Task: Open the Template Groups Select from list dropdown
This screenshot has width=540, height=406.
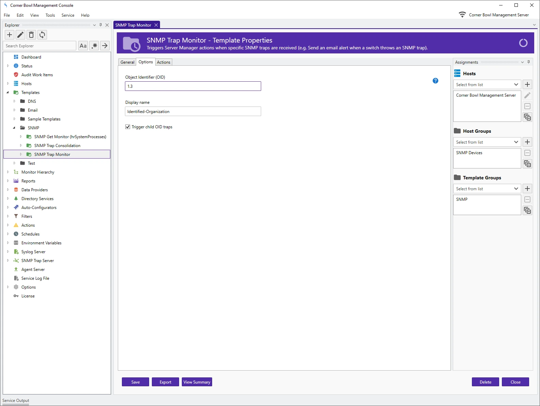Action: coord(487,189)
